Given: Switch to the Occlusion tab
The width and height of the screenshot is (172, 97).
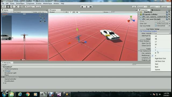Looking at the screenshot, I should pyautogui.click(x=156, y=10).
